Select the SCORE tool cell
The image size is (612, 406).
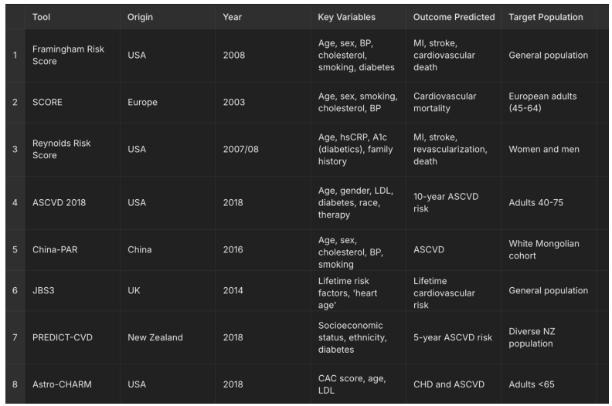point(47,103)
